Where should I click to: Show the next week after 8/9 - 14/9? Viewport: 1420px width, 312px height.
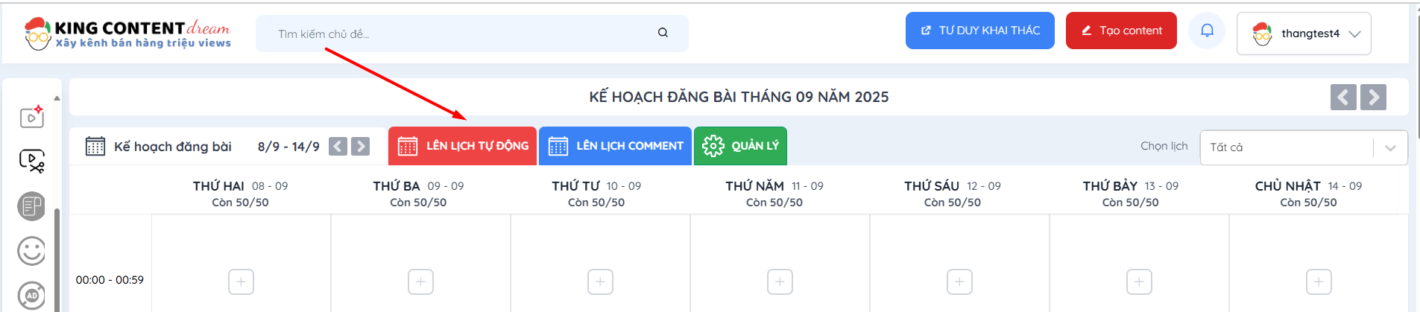pyautogui.click(x=361, y=146)
